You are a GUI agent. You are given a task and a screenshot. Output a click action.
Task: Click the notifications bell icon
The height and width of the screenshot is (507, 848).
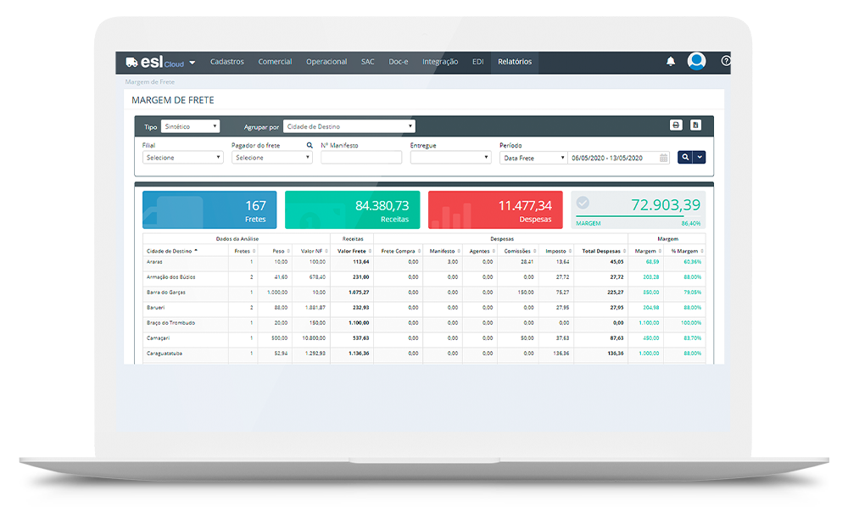click(671, 62)
